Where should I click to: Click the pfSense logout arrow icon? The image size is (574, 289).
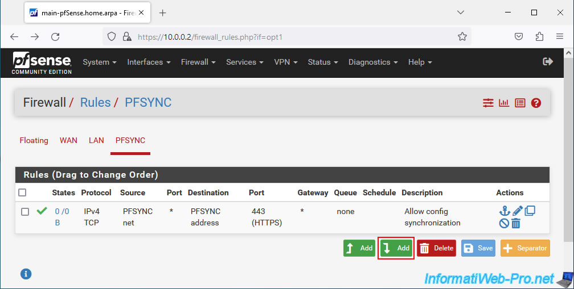coord(548,61)
